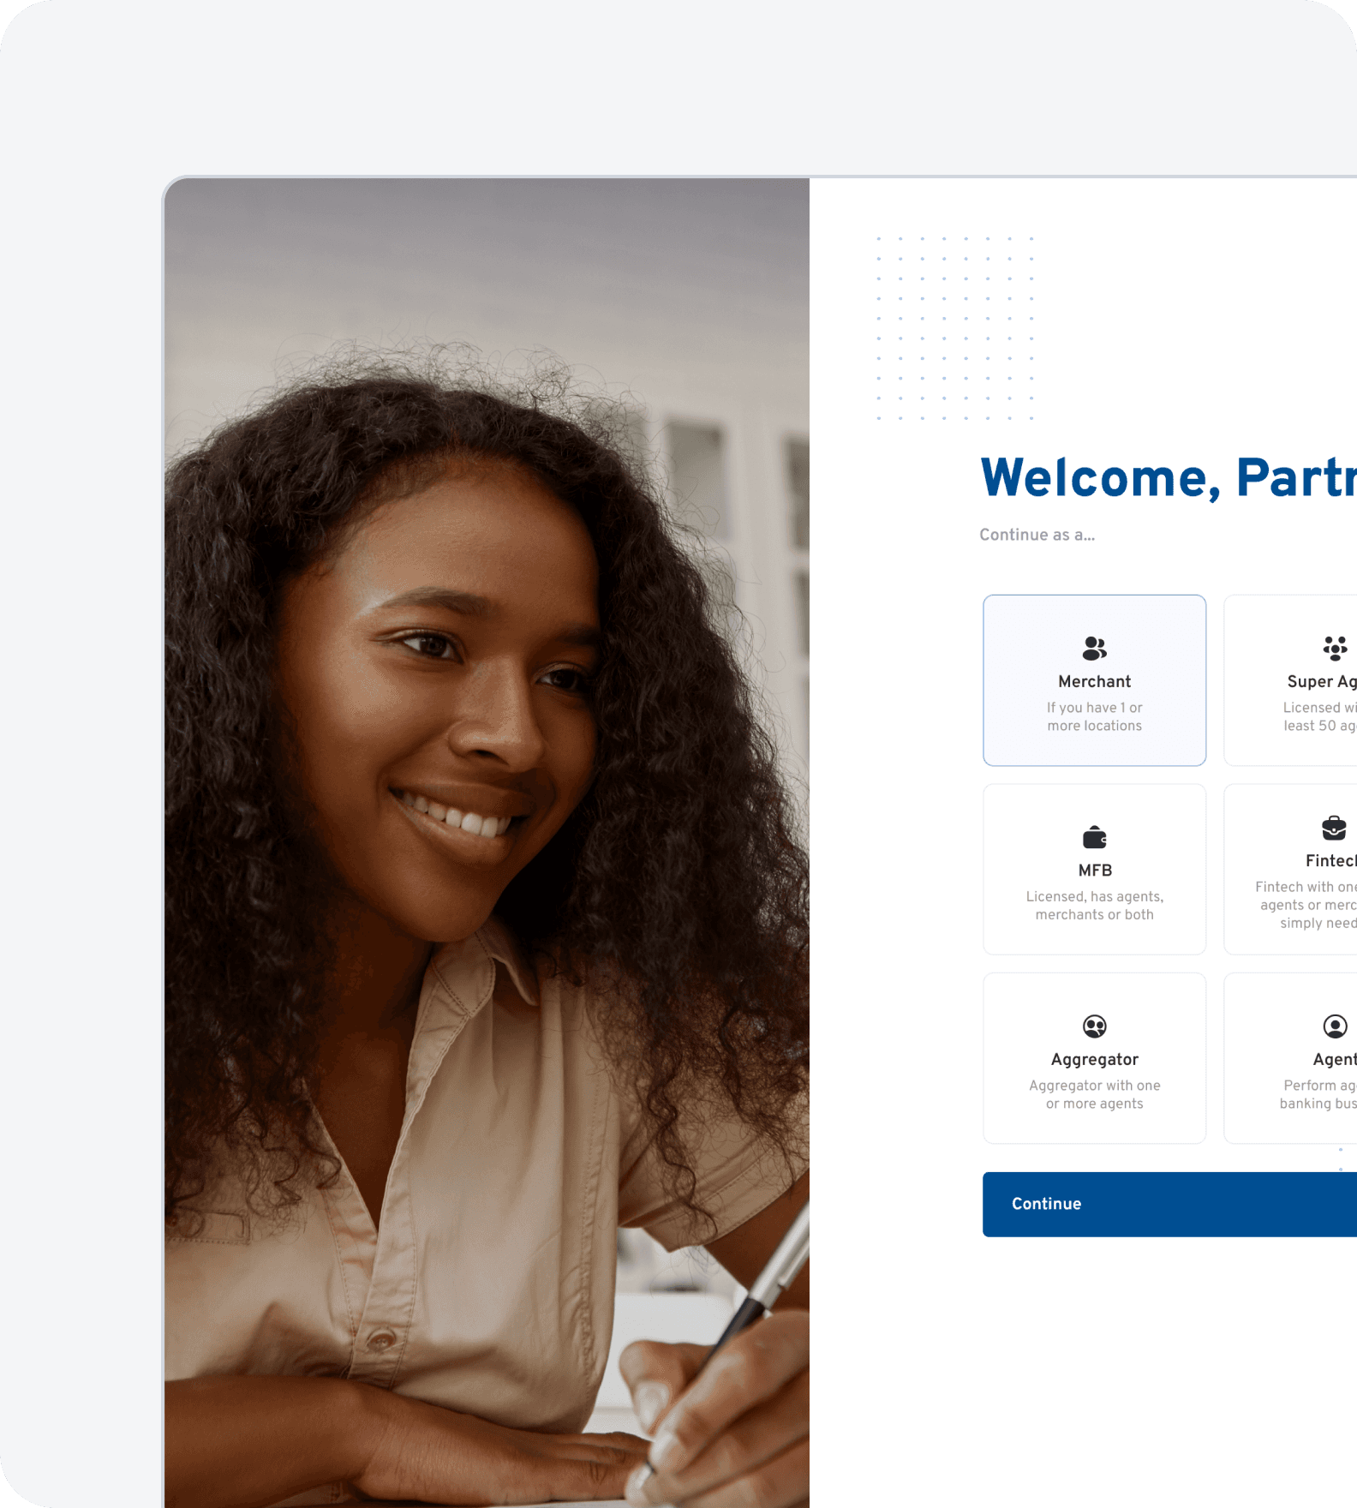Image resolution: width=1357 pixels, height=1508 pixels.
Task: Choose the Fintech card
Action: click(1291, 869)
